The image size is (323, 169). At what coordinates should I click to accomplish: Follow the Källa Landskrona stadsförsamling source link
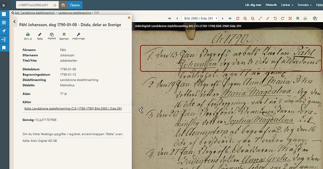pyautogui.click(x=73, y=108)
